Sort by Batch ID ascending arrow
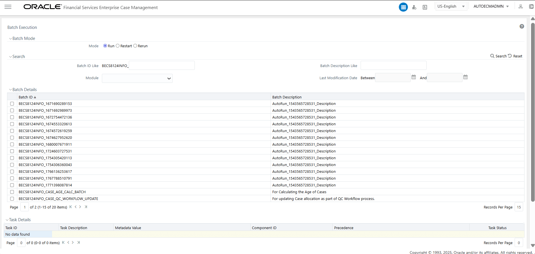 tap(35, 97)
